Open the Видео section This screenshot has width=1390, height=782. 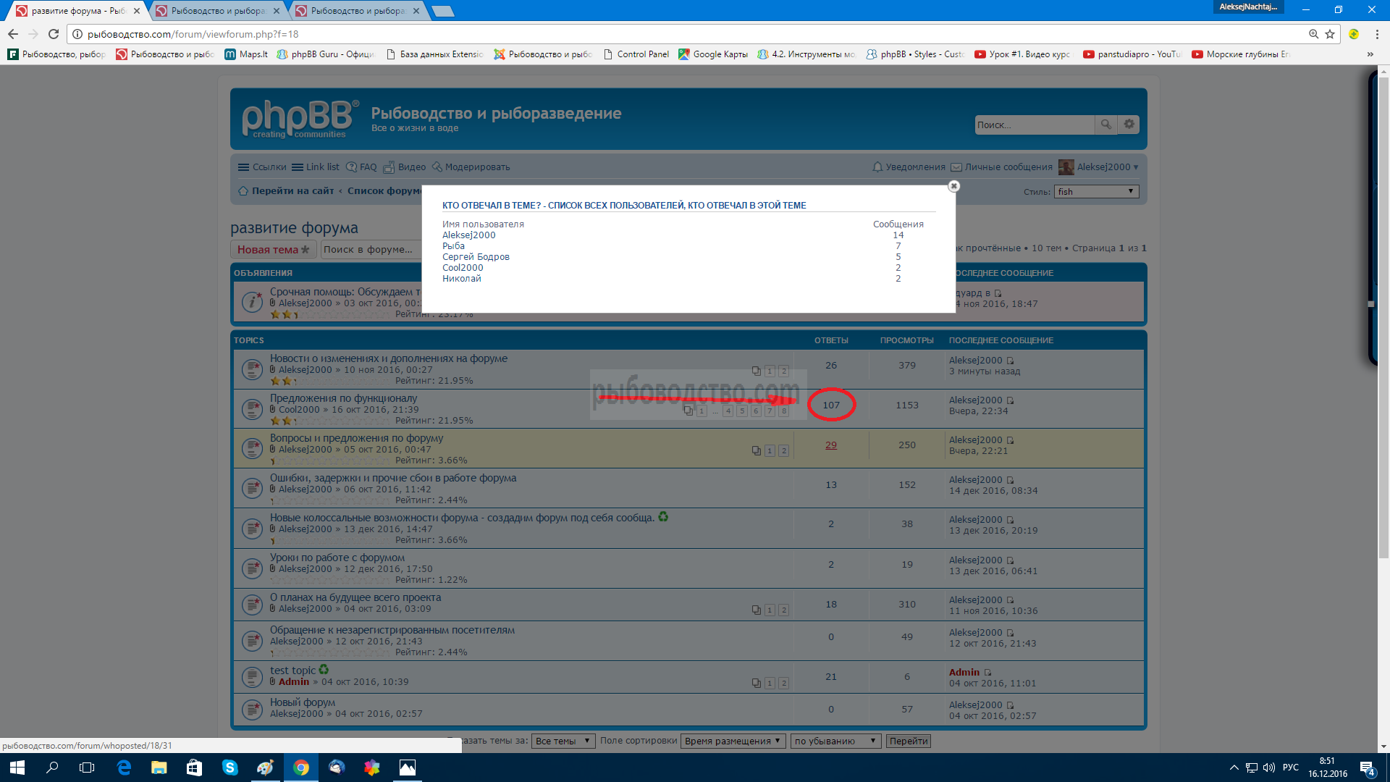(x=404, y=167)
